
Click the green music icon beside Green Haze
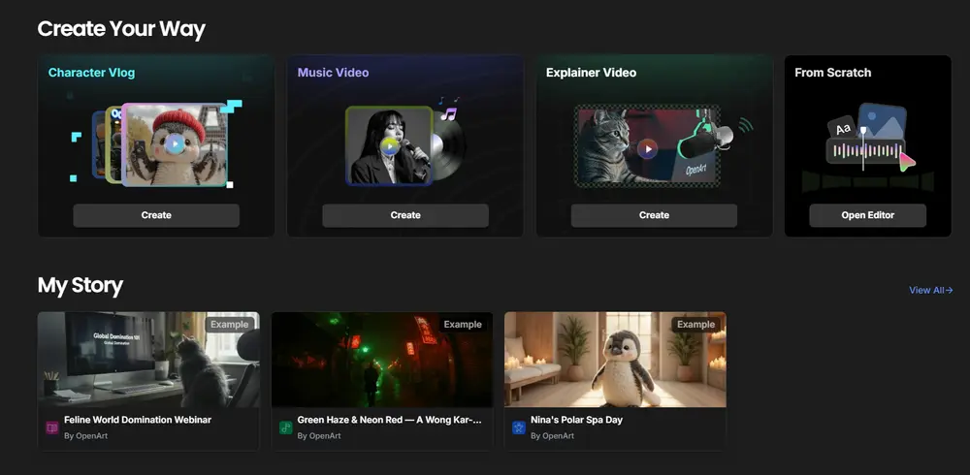click(x=286, y=427)
